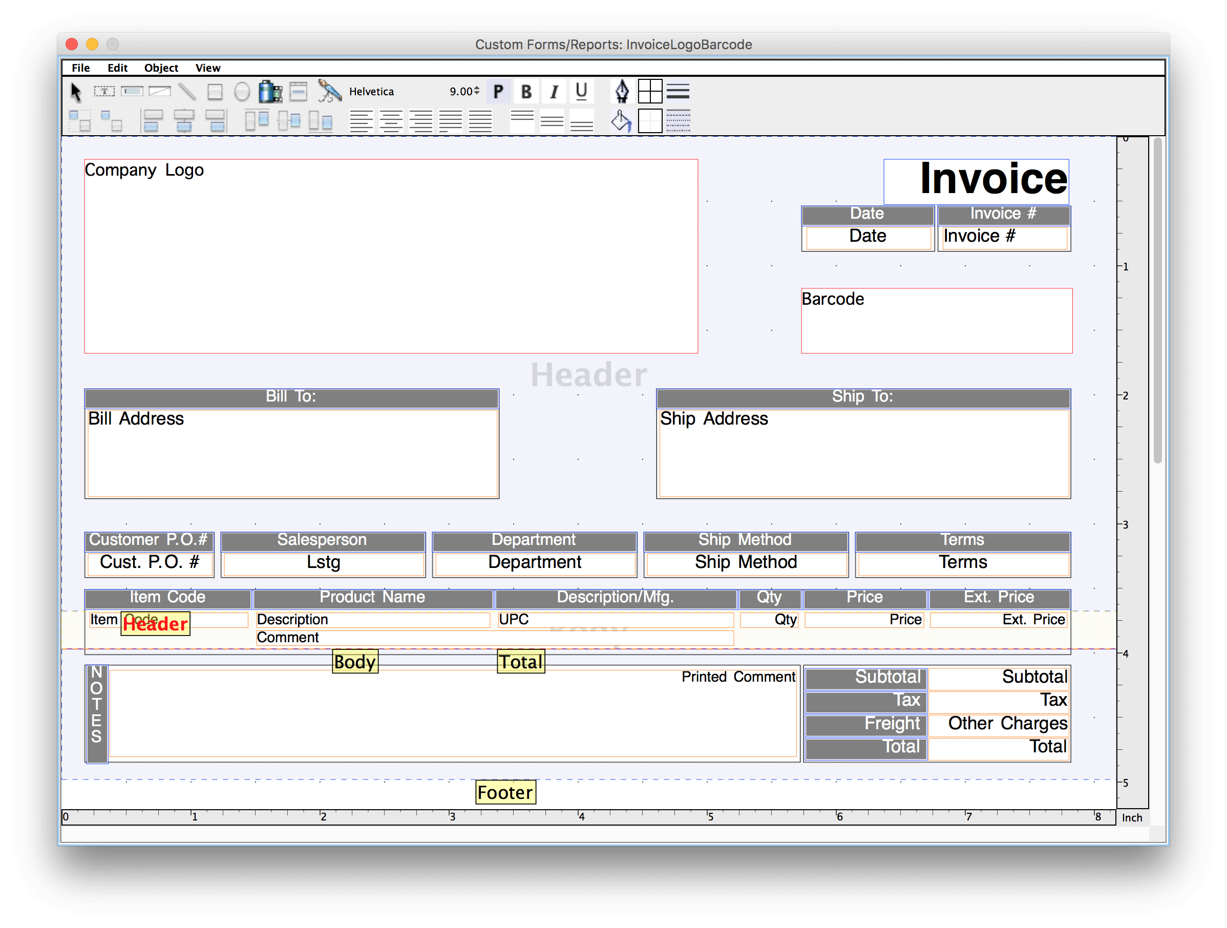
Task: Select the paint bucket fill tool
Action: point(622,121)
